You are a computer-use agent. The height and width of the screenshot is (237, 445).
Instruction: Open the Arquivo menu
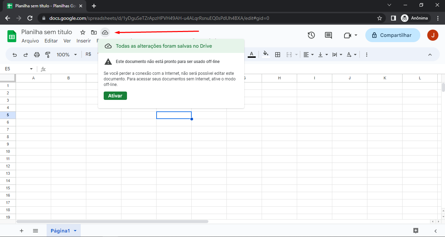(x=30, y=41)
